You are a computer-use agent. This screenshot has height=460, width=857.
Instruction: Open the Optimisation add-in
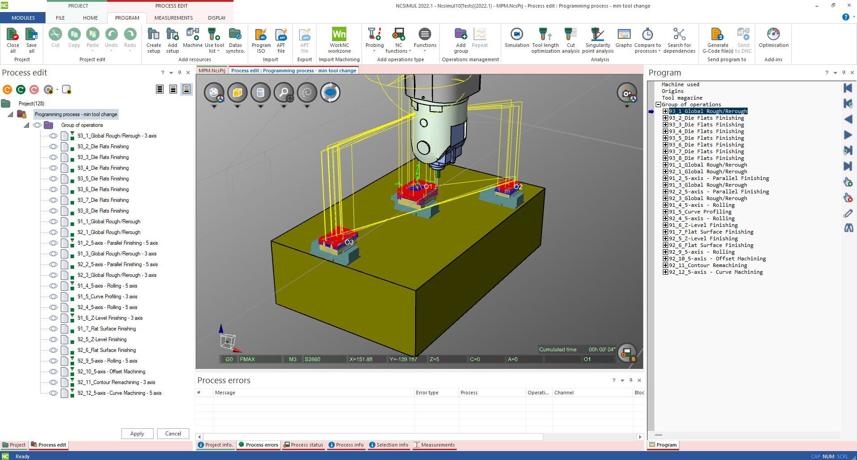pos(774,38)
